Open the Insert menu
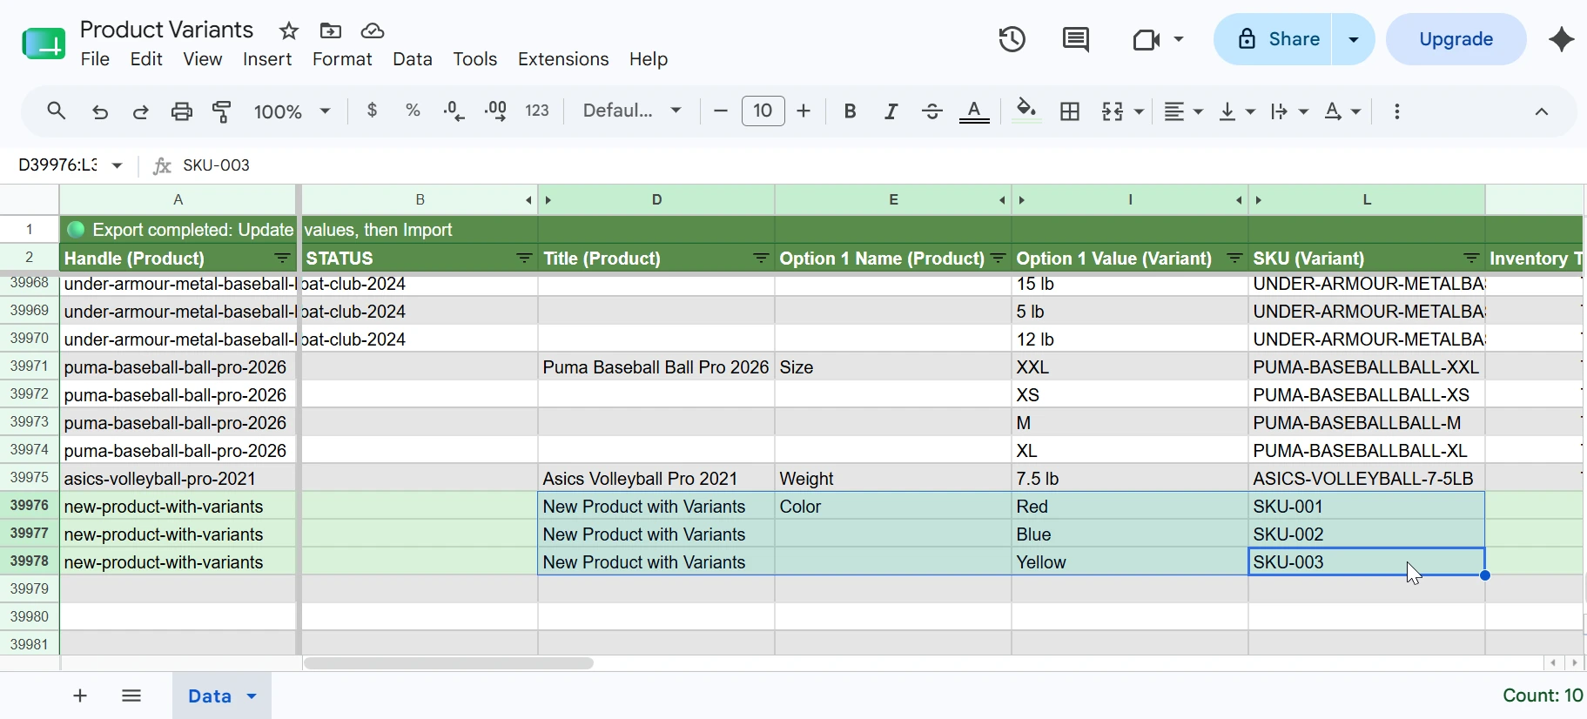This screenshot has width=1587, height=719. click(267, 59)
